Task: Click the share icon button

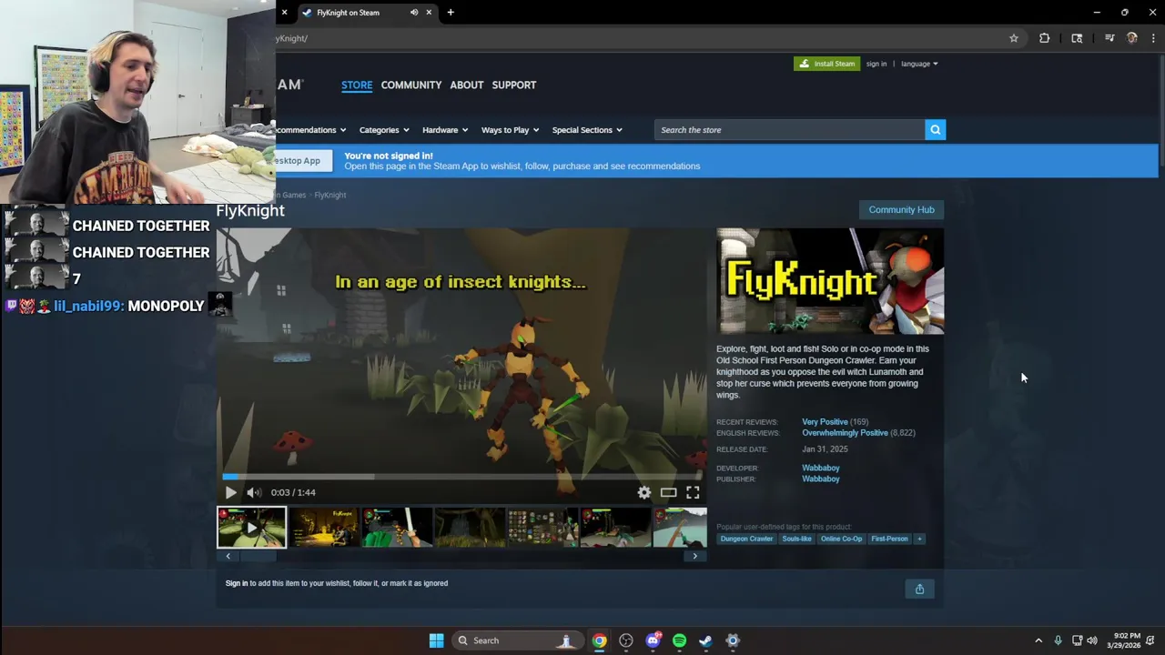Action: (x=919, y=589)
